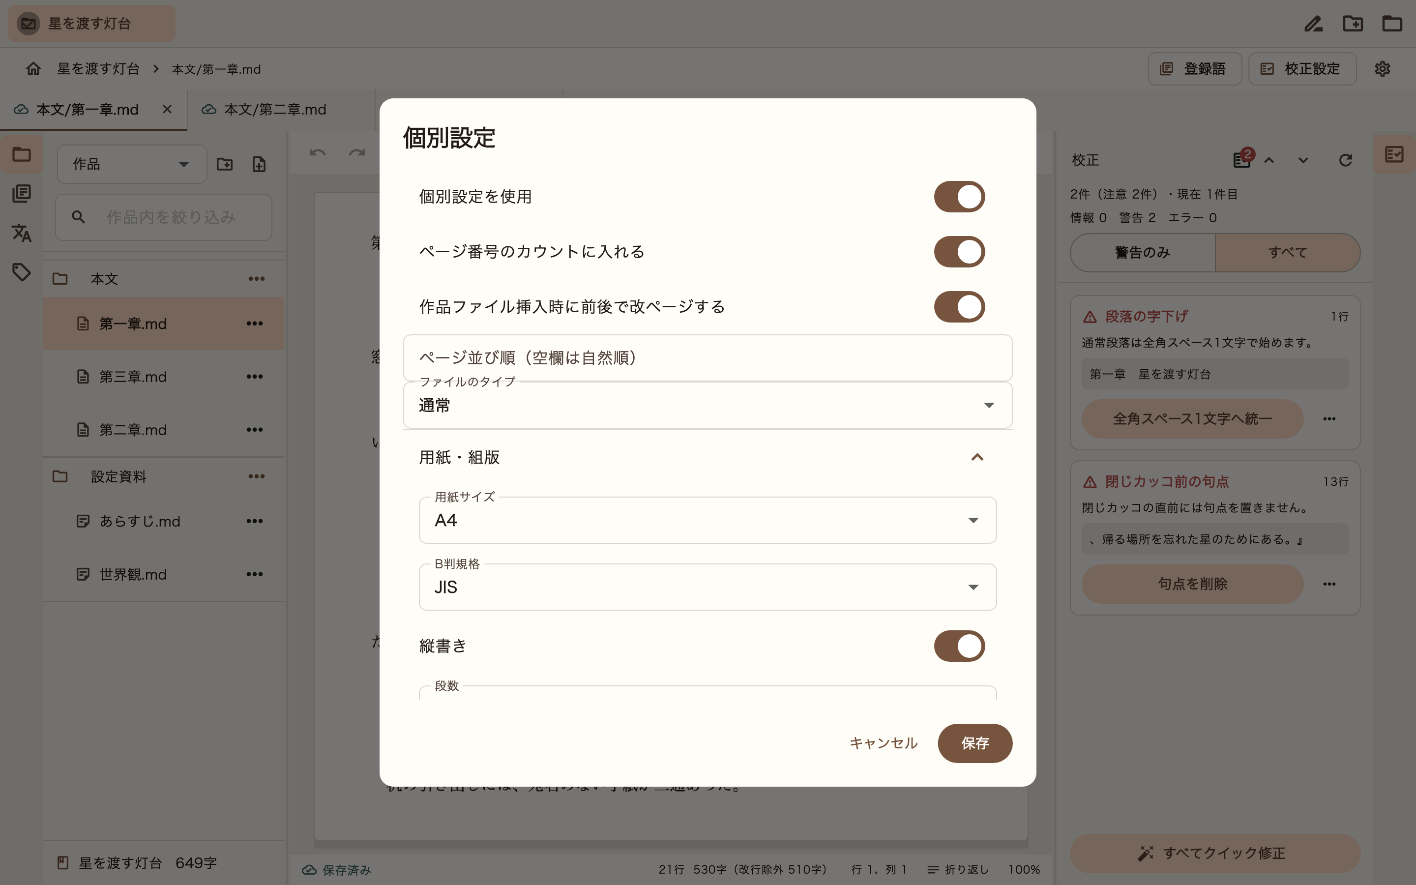Click the open folder icon in top bar
Viewport: 1416px width, 885px height.
(x=1392, y=24)
